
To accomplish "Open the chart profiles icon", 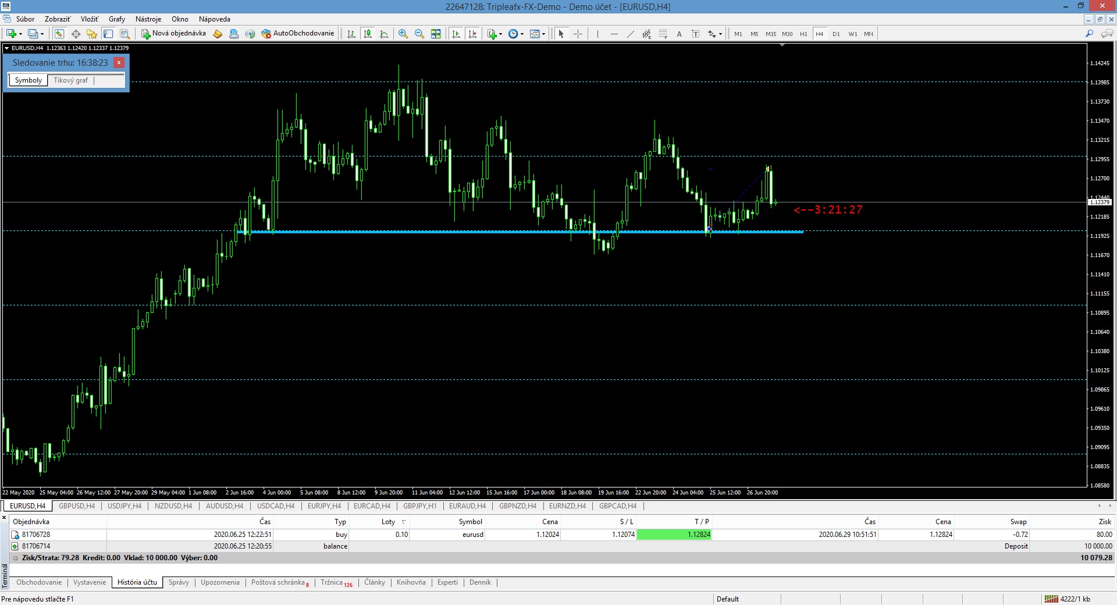I will point(33,34).
